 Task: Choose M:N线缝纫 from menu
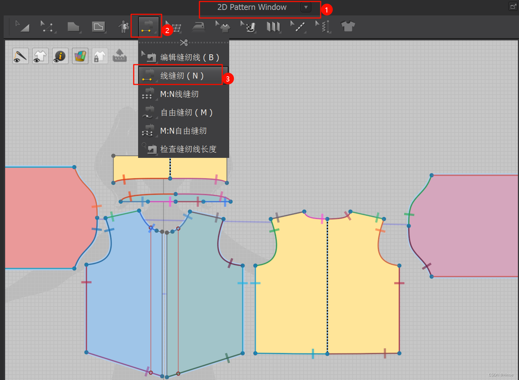click(x=184, y=94)
